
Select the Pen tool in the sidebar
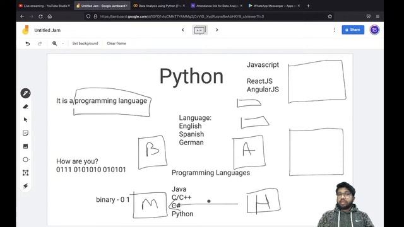tap(25, 93)
